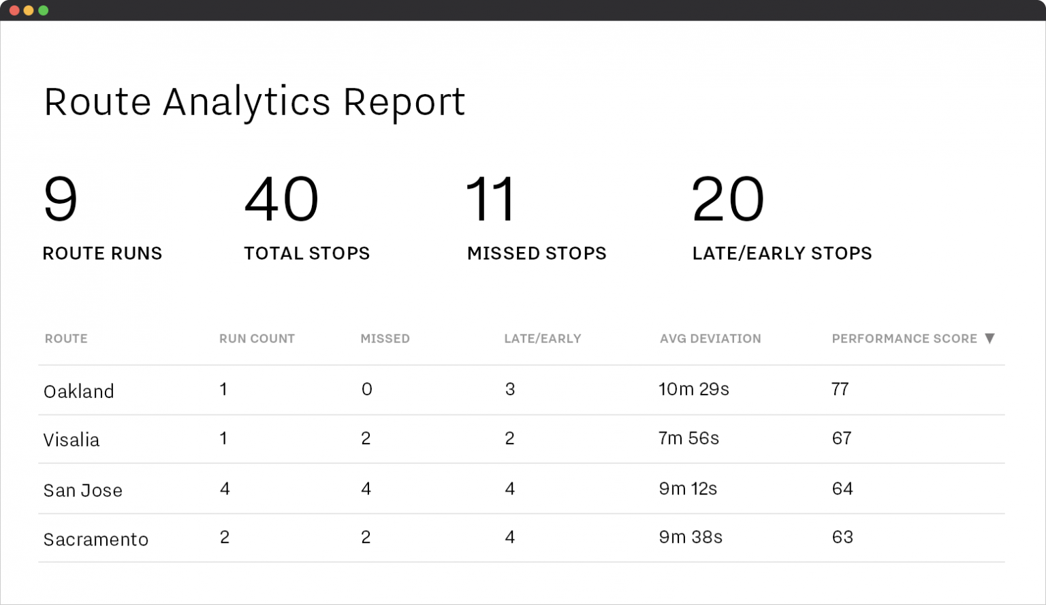Sort by Run Count column
Viewport: 1046px width, 605px height.
[x=257, y=338]
